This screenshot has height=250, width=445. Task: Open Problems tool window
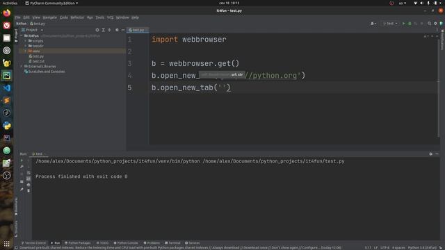152,243
